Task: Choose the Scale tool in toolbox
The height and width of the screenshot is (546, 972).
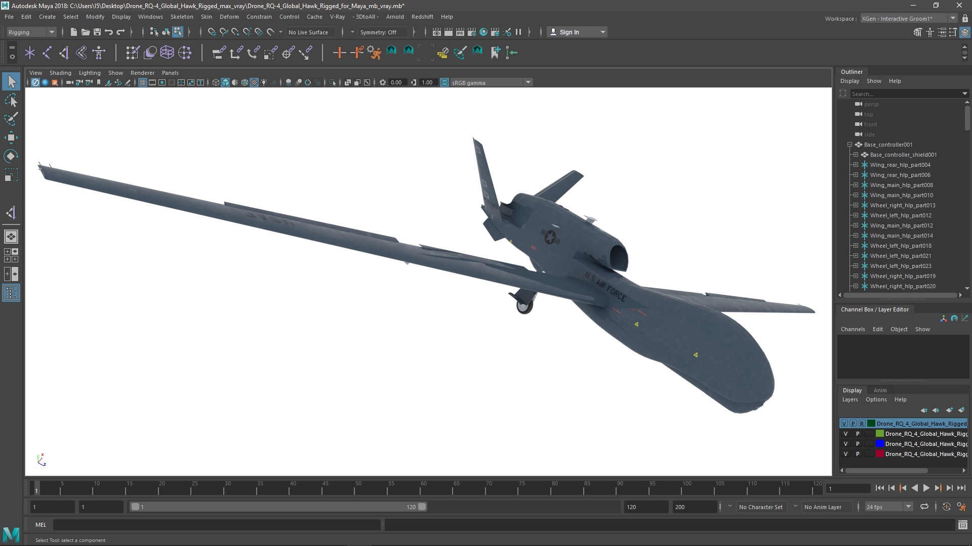Action: (x=11, y=175)
